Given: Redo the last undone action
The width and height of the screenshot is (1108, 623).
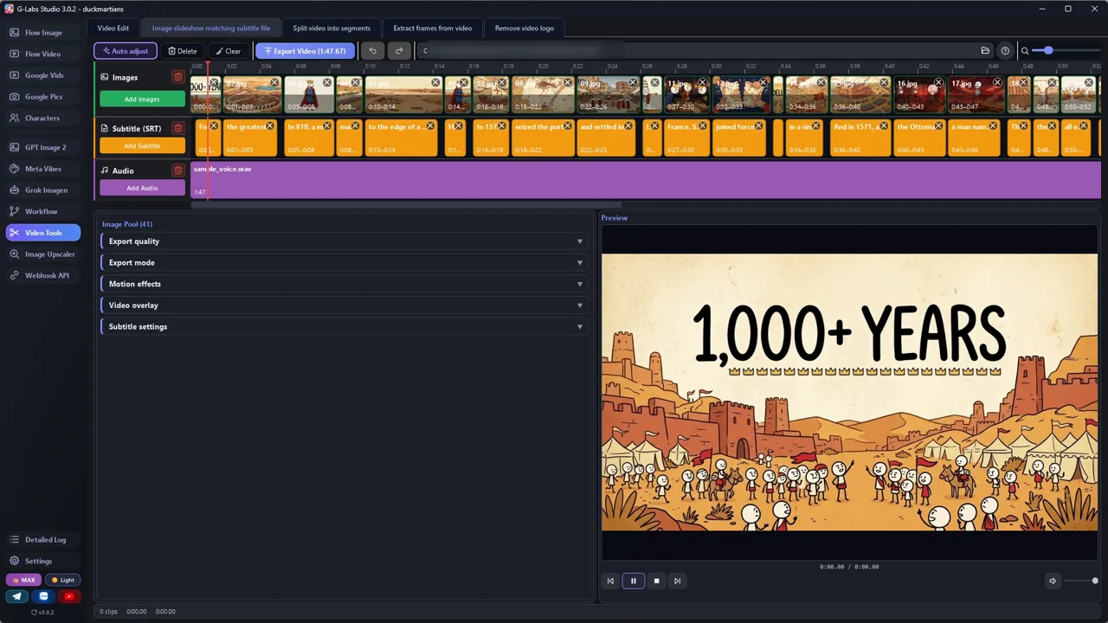Looking at the screenshot, I should coord(399,51).
